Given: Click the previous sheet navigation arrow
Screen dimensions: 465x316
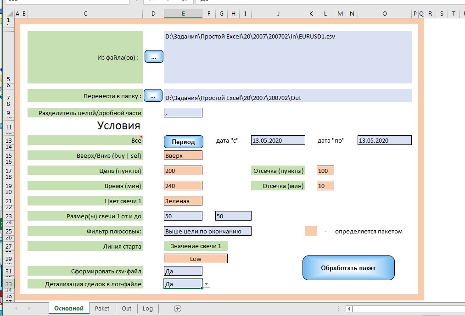Looking at the screenshot, I should click(x=16, y=309).
